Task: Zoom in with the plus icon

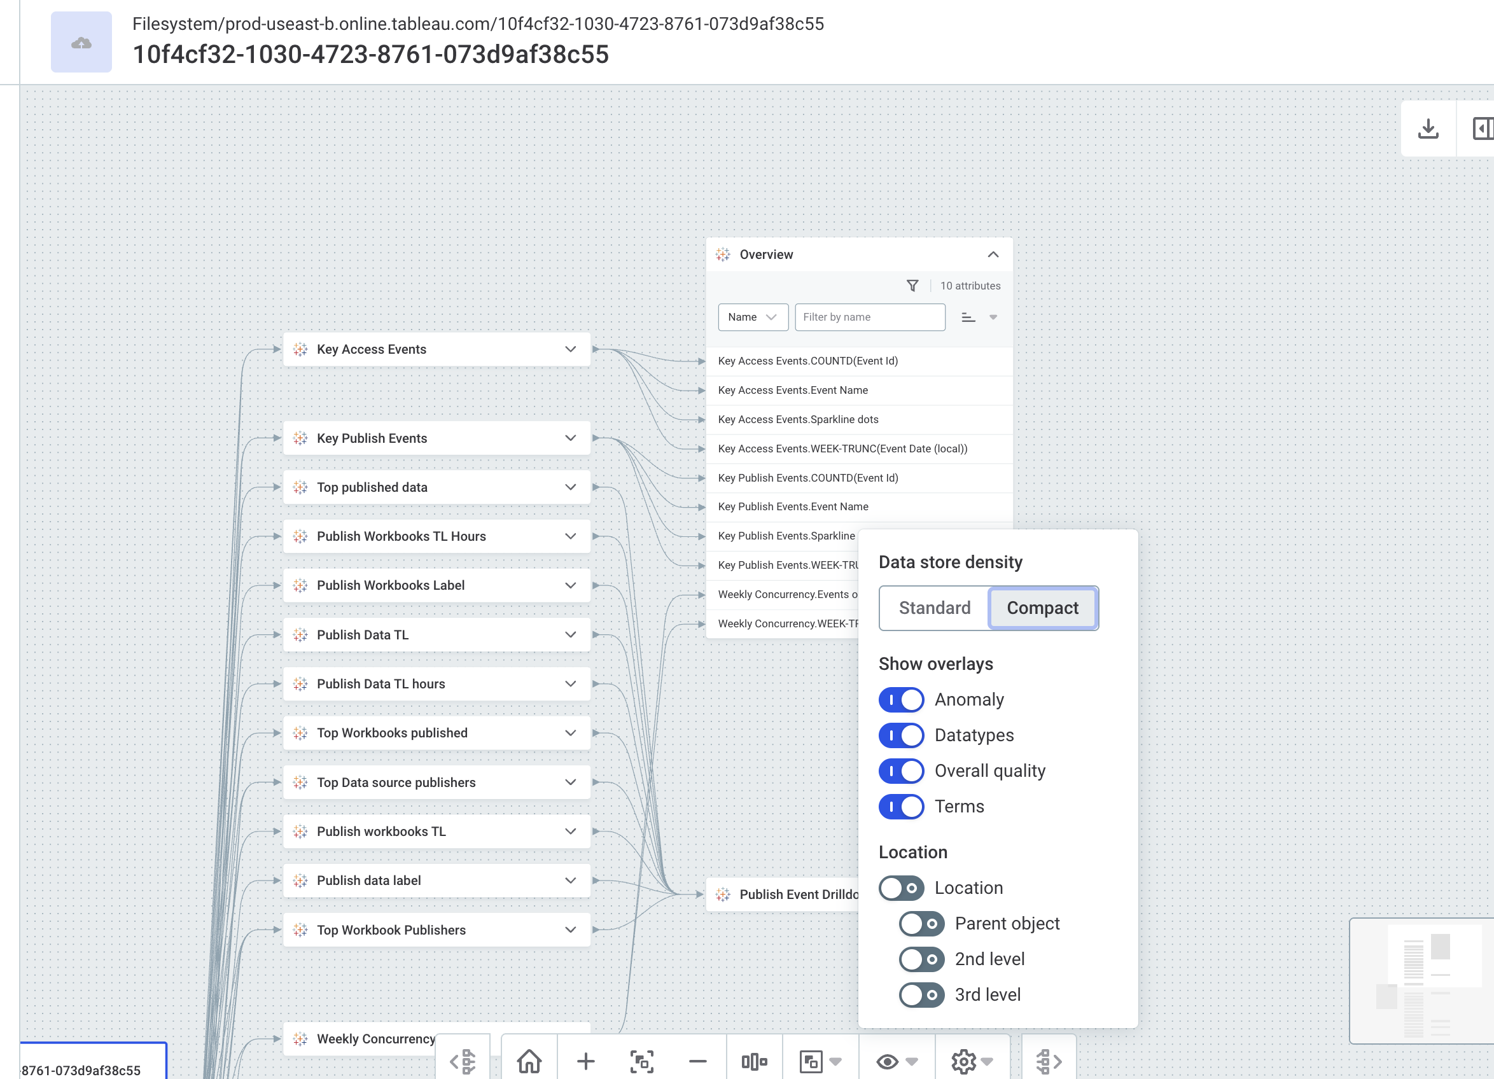Action: [585, 1061]
